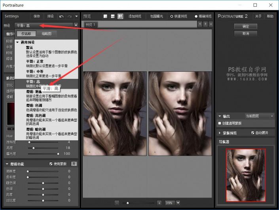Screen dimensions: 279x210
Task: Click the zoom out minus button
Action: pyautogui.click(x=117, y=202)
